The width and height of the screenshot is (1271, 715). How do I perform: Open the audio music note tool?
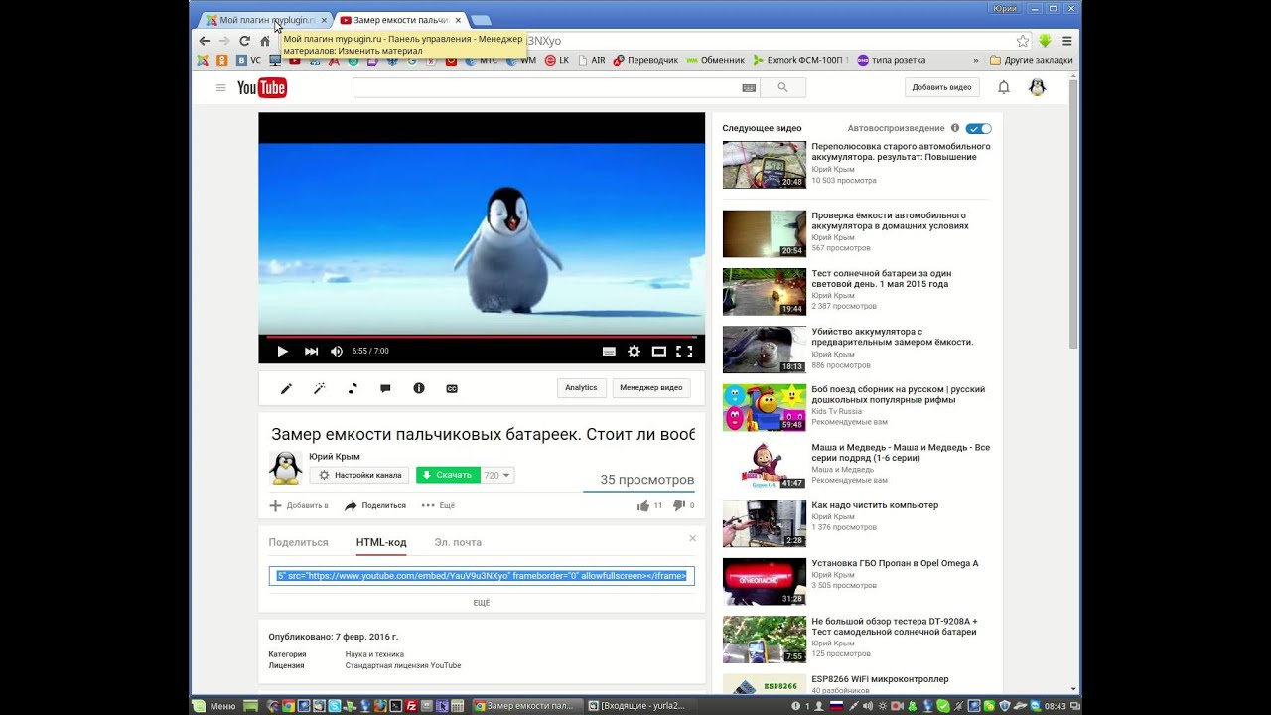pos(353,388)
